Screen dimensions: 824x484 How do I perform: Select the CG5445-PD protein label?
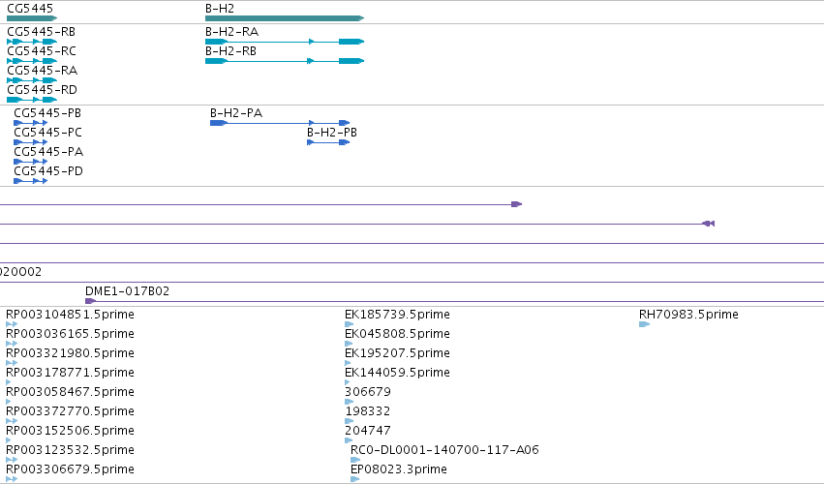point(48,170)
